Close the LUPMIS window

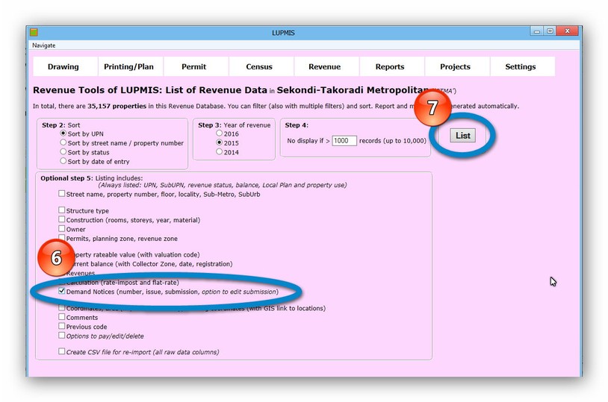[x=568, y=31]
